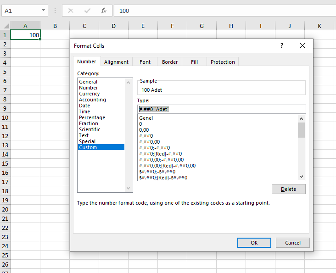Screen dimensions: 336x273
Task: Open the Font tab
Action: [145, 62]
